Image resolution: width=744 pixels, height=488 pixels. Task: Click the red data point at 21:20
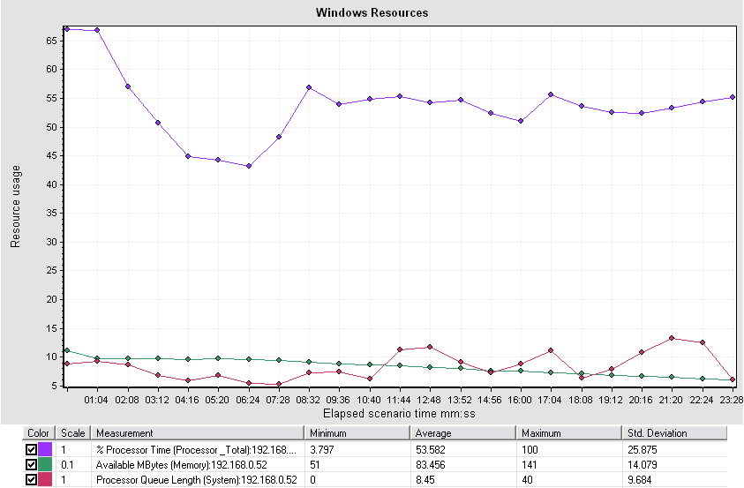672,338
